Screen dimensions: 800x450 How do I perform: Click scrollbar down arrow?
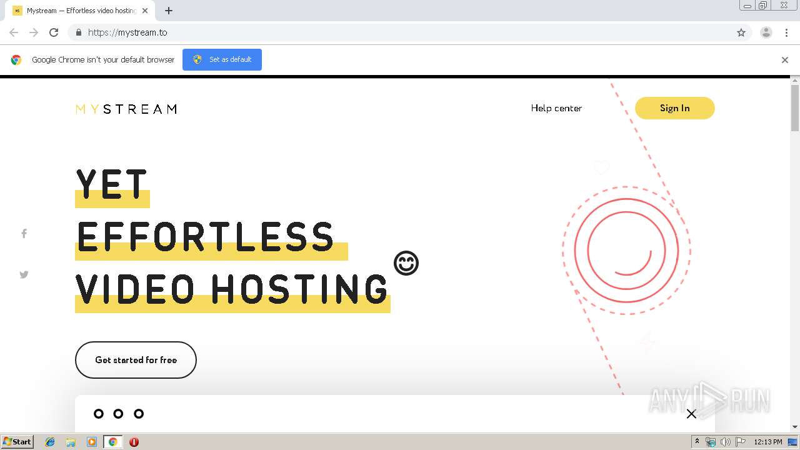tap(795, 427)
